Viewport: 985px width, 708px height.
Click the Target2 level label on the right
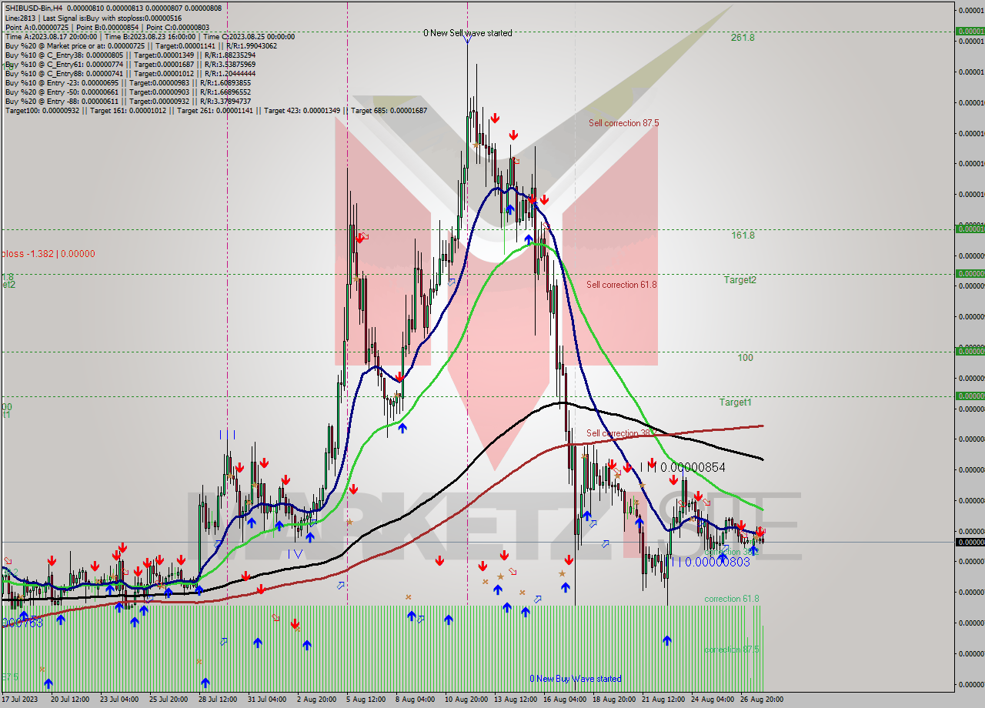[x=740, y=279]
